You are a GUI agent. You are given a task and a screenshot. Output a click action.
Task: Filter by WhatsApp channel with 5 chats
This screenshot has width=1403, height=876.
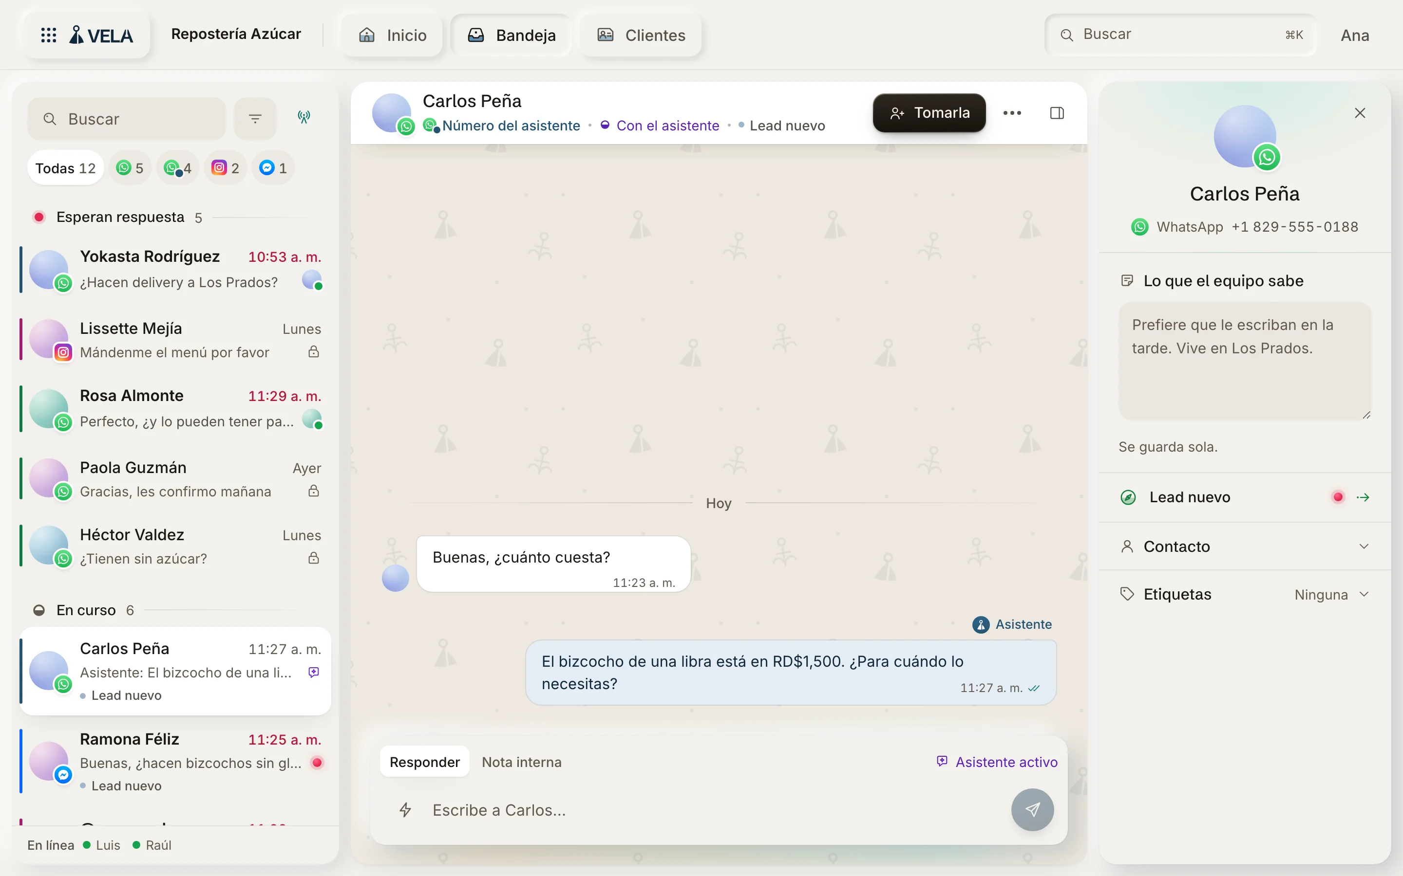coord(130,168)
